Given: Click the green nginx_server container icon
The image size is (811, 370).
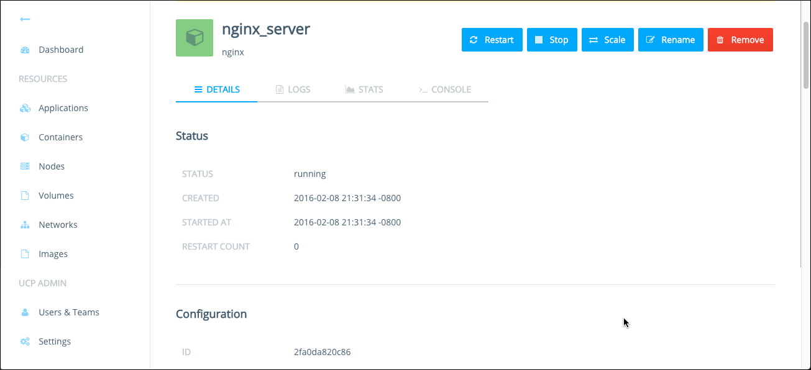Looking at the screenshot, I should click(195, 38).
